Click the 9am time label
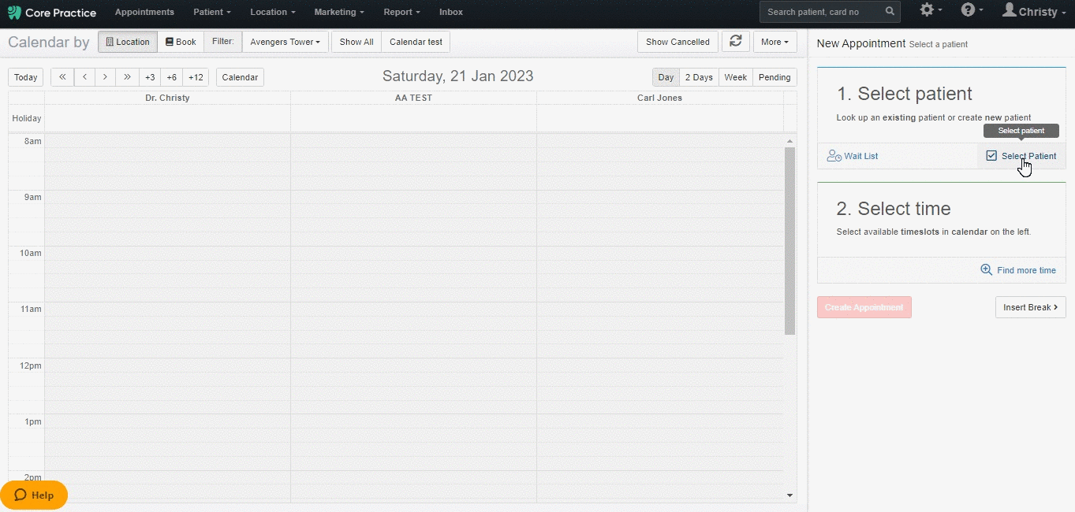This screenshot has width=1075, height=512. point(32,197)
